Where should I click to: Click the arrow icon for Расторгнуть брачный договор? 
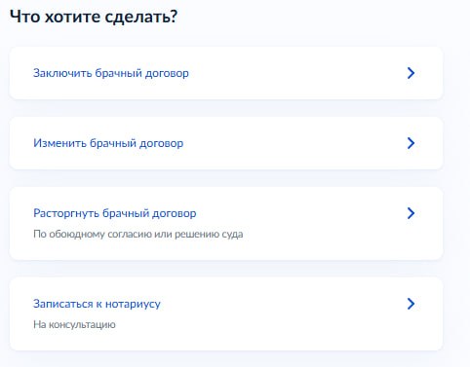coord(411,213)
